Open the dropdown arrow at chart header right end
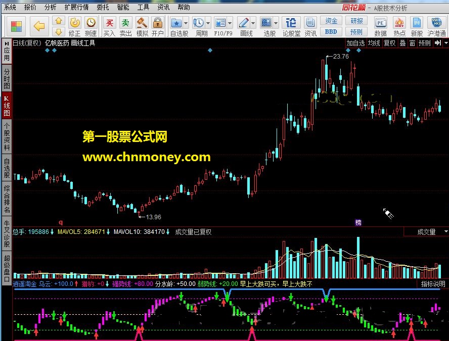Screen dimensions: 449x341 click(x=446, y=43)
